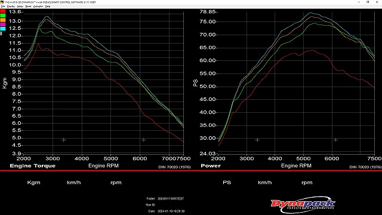The image size is (382, 215).
Task: Select the magenta run color swatch
Action: tap(2, 24)
